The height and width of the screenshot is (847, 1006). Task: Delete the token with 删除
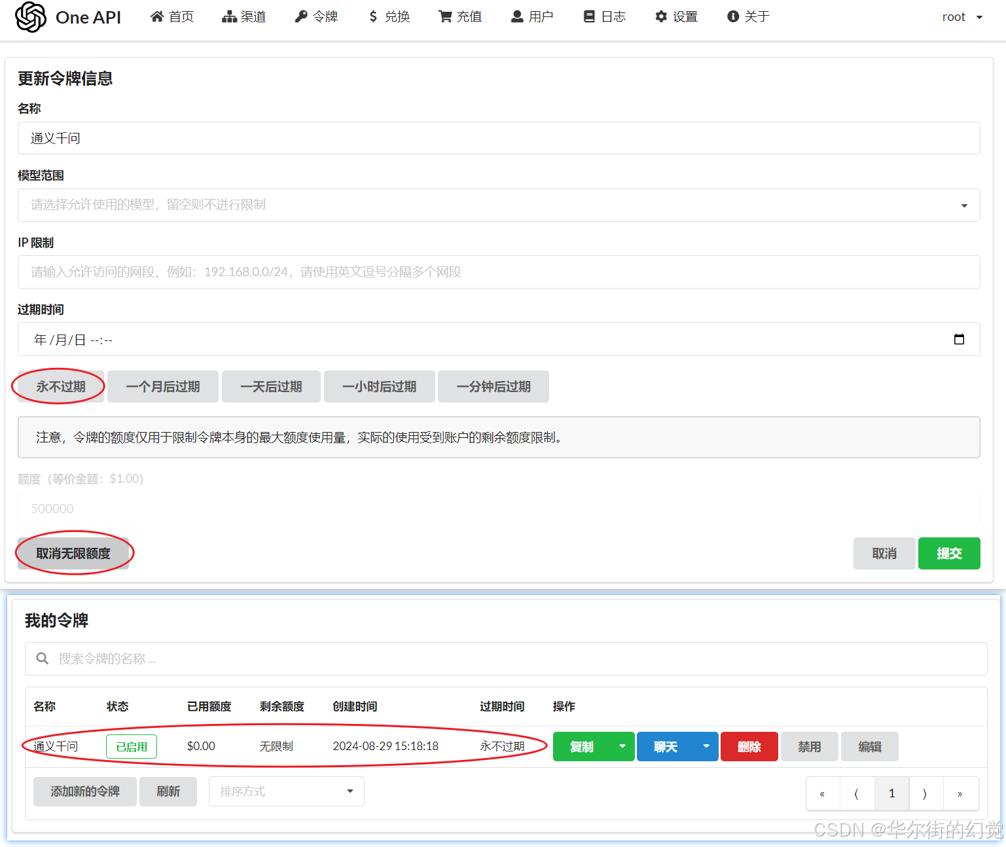tap(749, 747)
